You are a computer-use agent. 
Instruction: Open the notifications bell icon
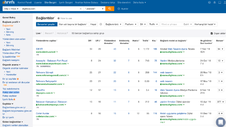pos(215,3)
